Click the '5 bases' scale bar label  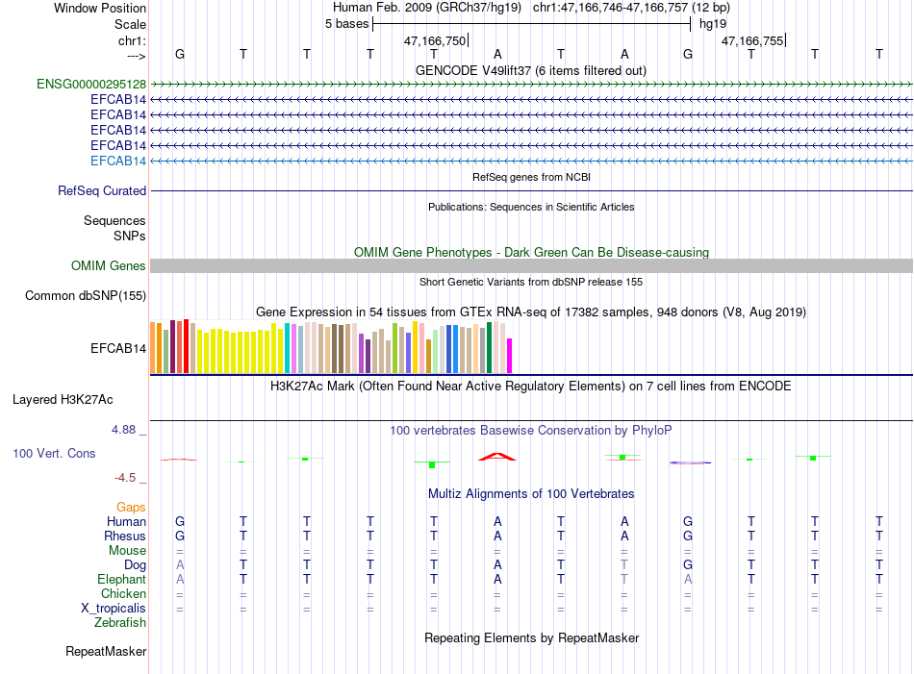(x=347, y=24)
